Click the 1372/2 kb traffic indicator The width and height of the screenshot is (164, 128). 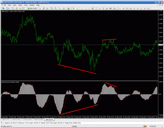click(153, 126)
